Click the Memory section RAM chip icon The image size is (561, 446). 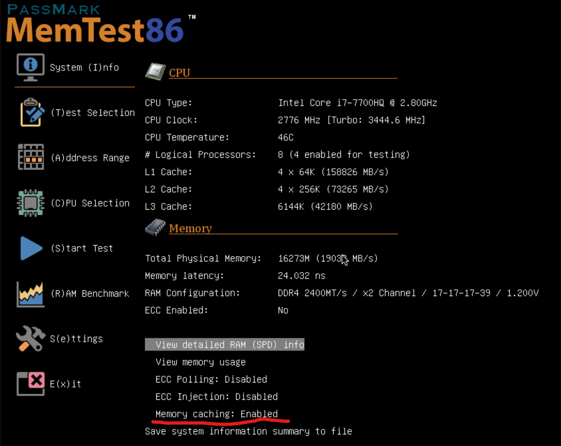156,227
